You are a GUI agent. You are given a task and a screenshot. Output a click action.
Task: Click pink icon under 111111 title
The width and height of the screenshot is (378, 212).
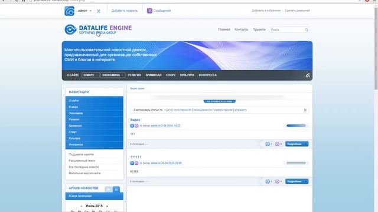(x=136, y=163)
